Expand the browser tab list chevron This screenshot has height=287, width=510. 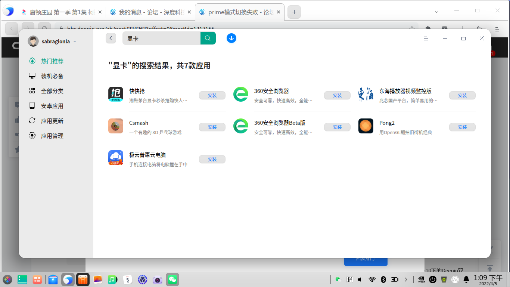[436, 12]
